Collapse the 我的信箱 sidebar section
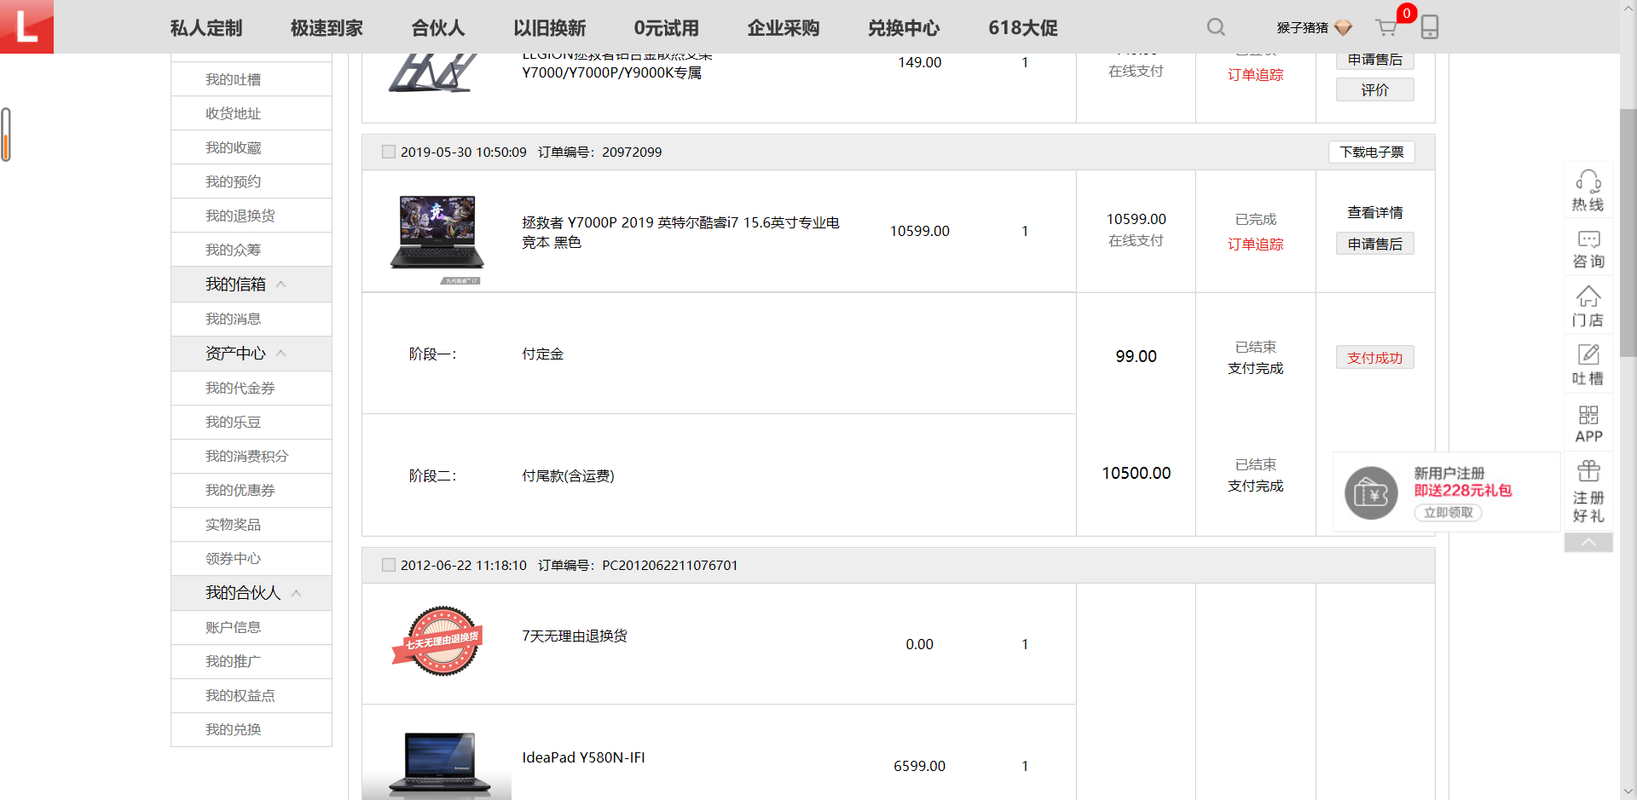This screenshot has width=1637, height=800. 281,285
